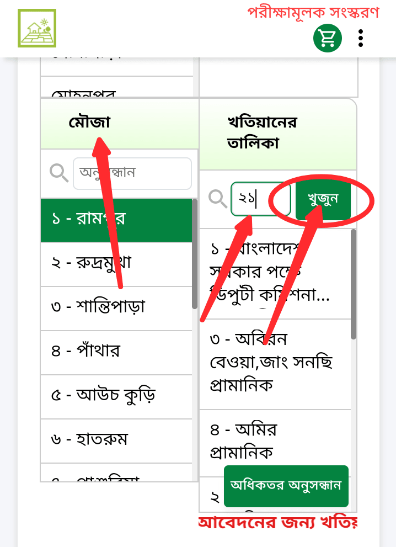Viewport: 396px width, 547px height.
Task: Click the অধিকতর অনুসন্ধান button
Action: (x=286, y=486)
